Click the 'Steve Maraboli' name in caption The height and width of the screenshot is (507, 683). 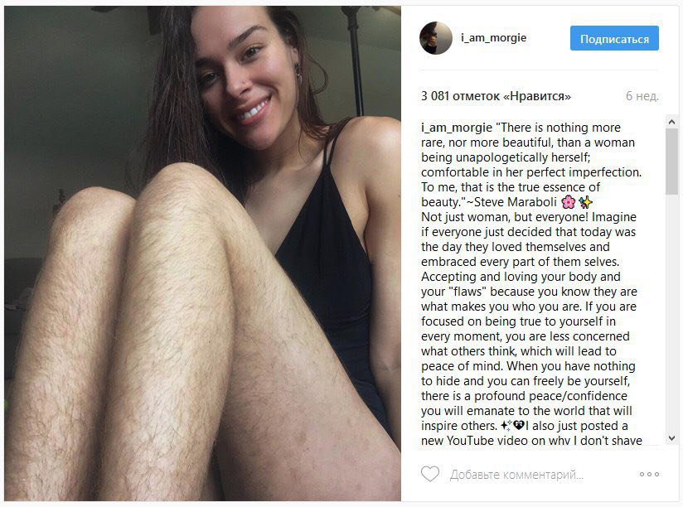point(516,202)
